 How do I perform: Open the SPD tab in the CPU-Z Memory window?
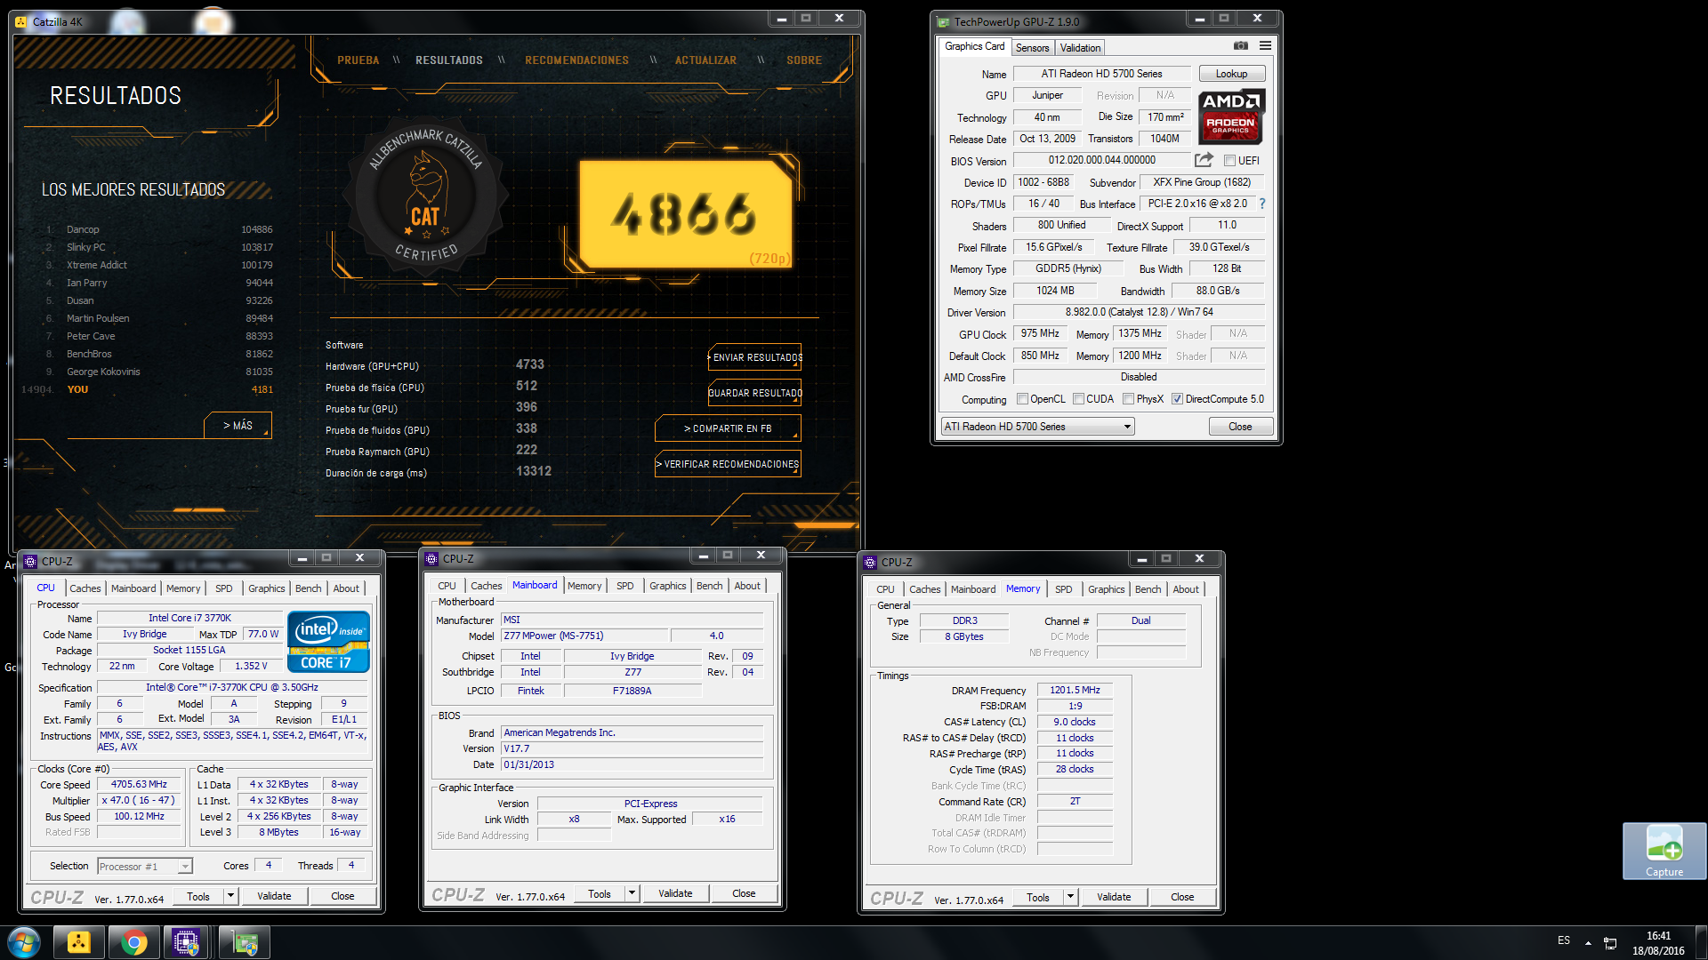tap(1064, 589)
